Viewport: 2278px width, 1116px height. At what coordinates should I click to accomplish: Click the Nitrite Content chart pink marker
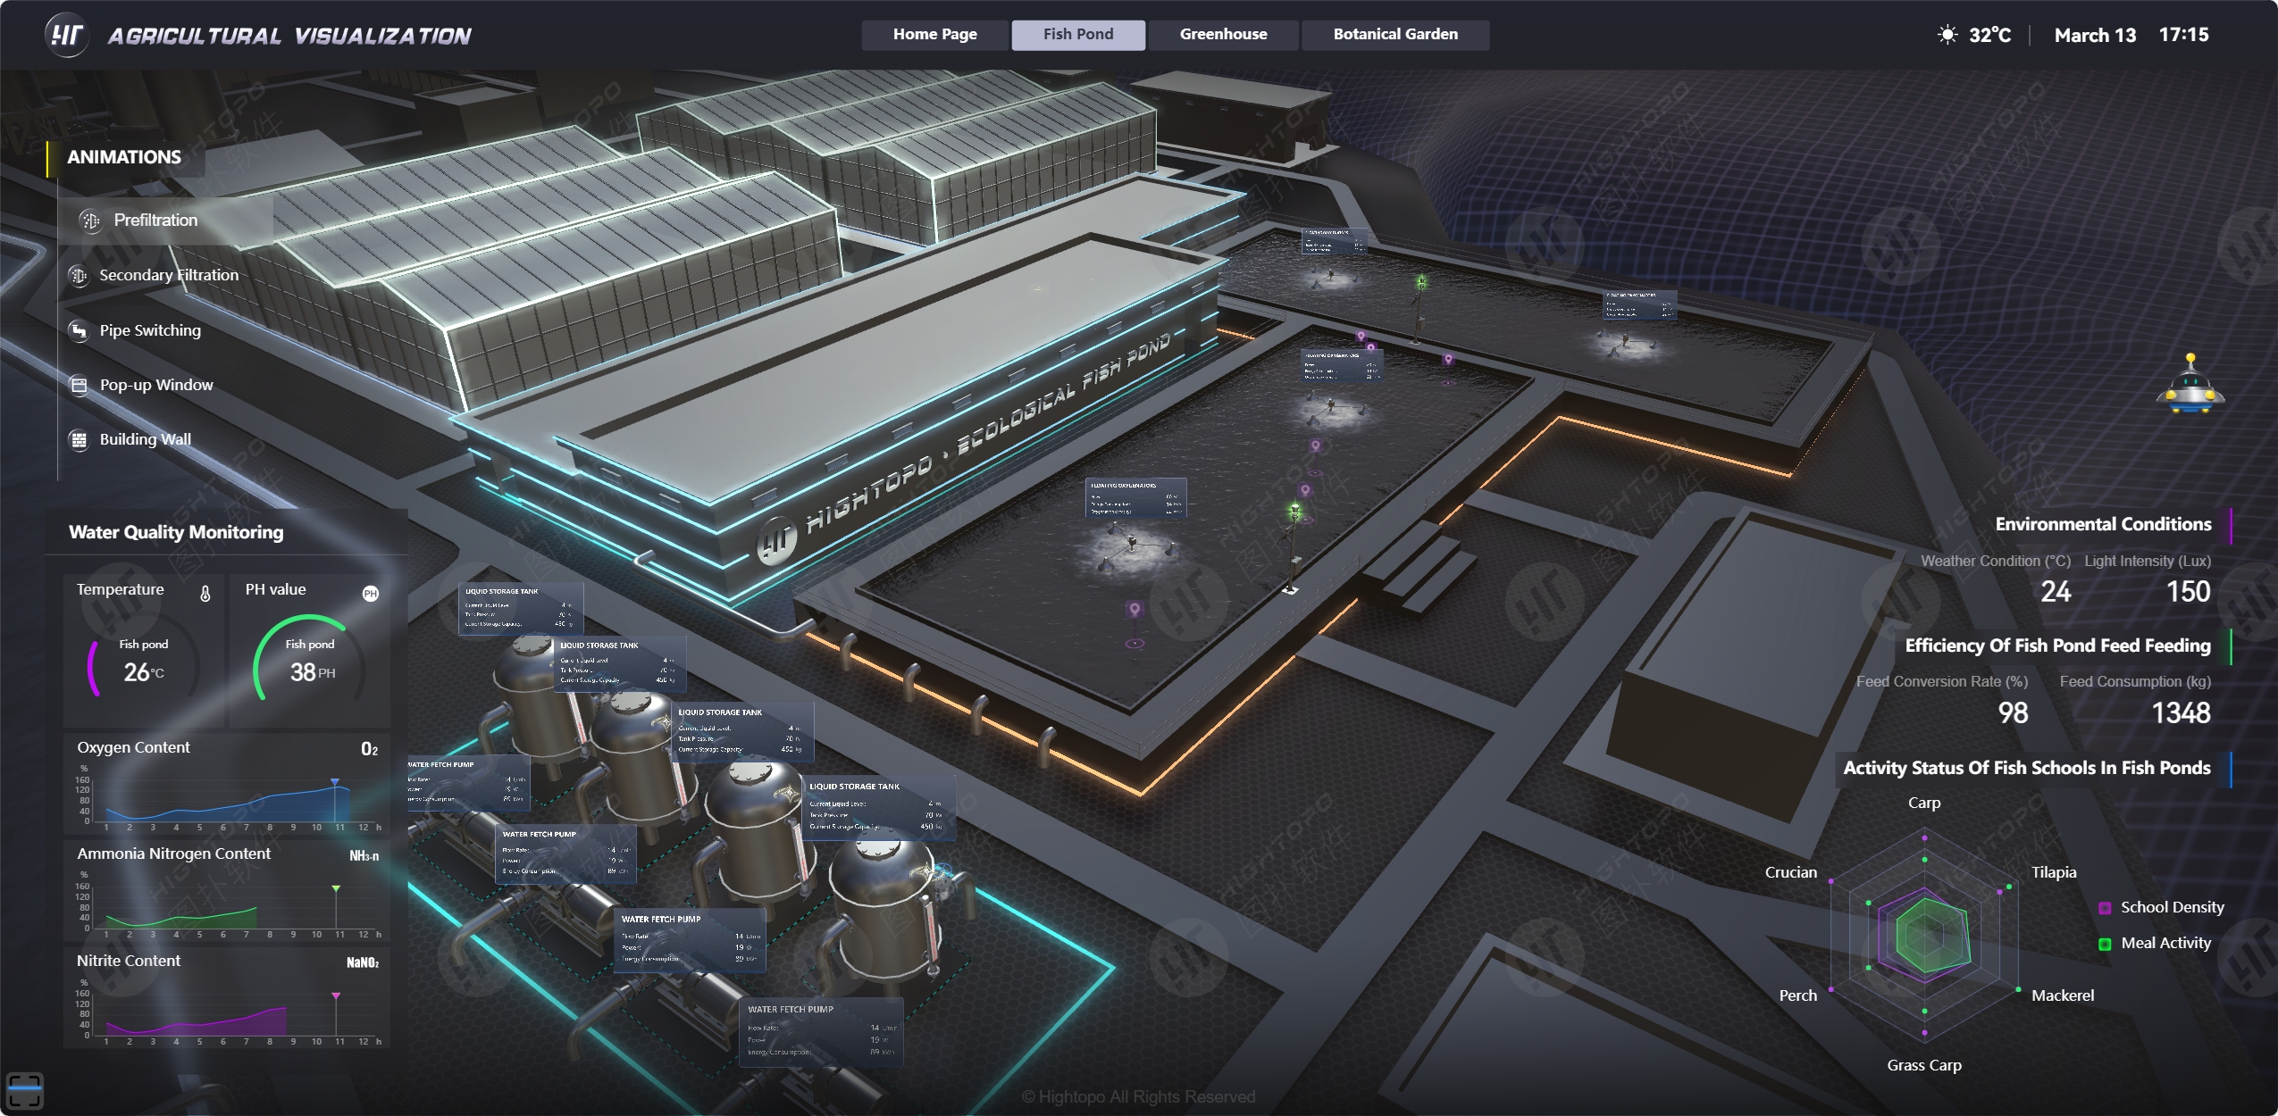336,995
